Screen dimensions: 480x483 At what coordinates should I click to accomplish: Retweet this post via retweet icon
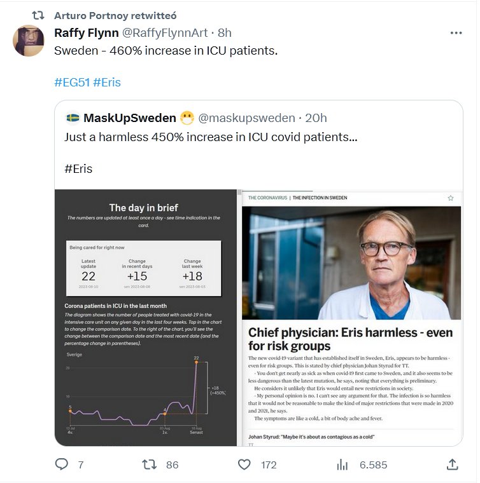pos(149,465)
